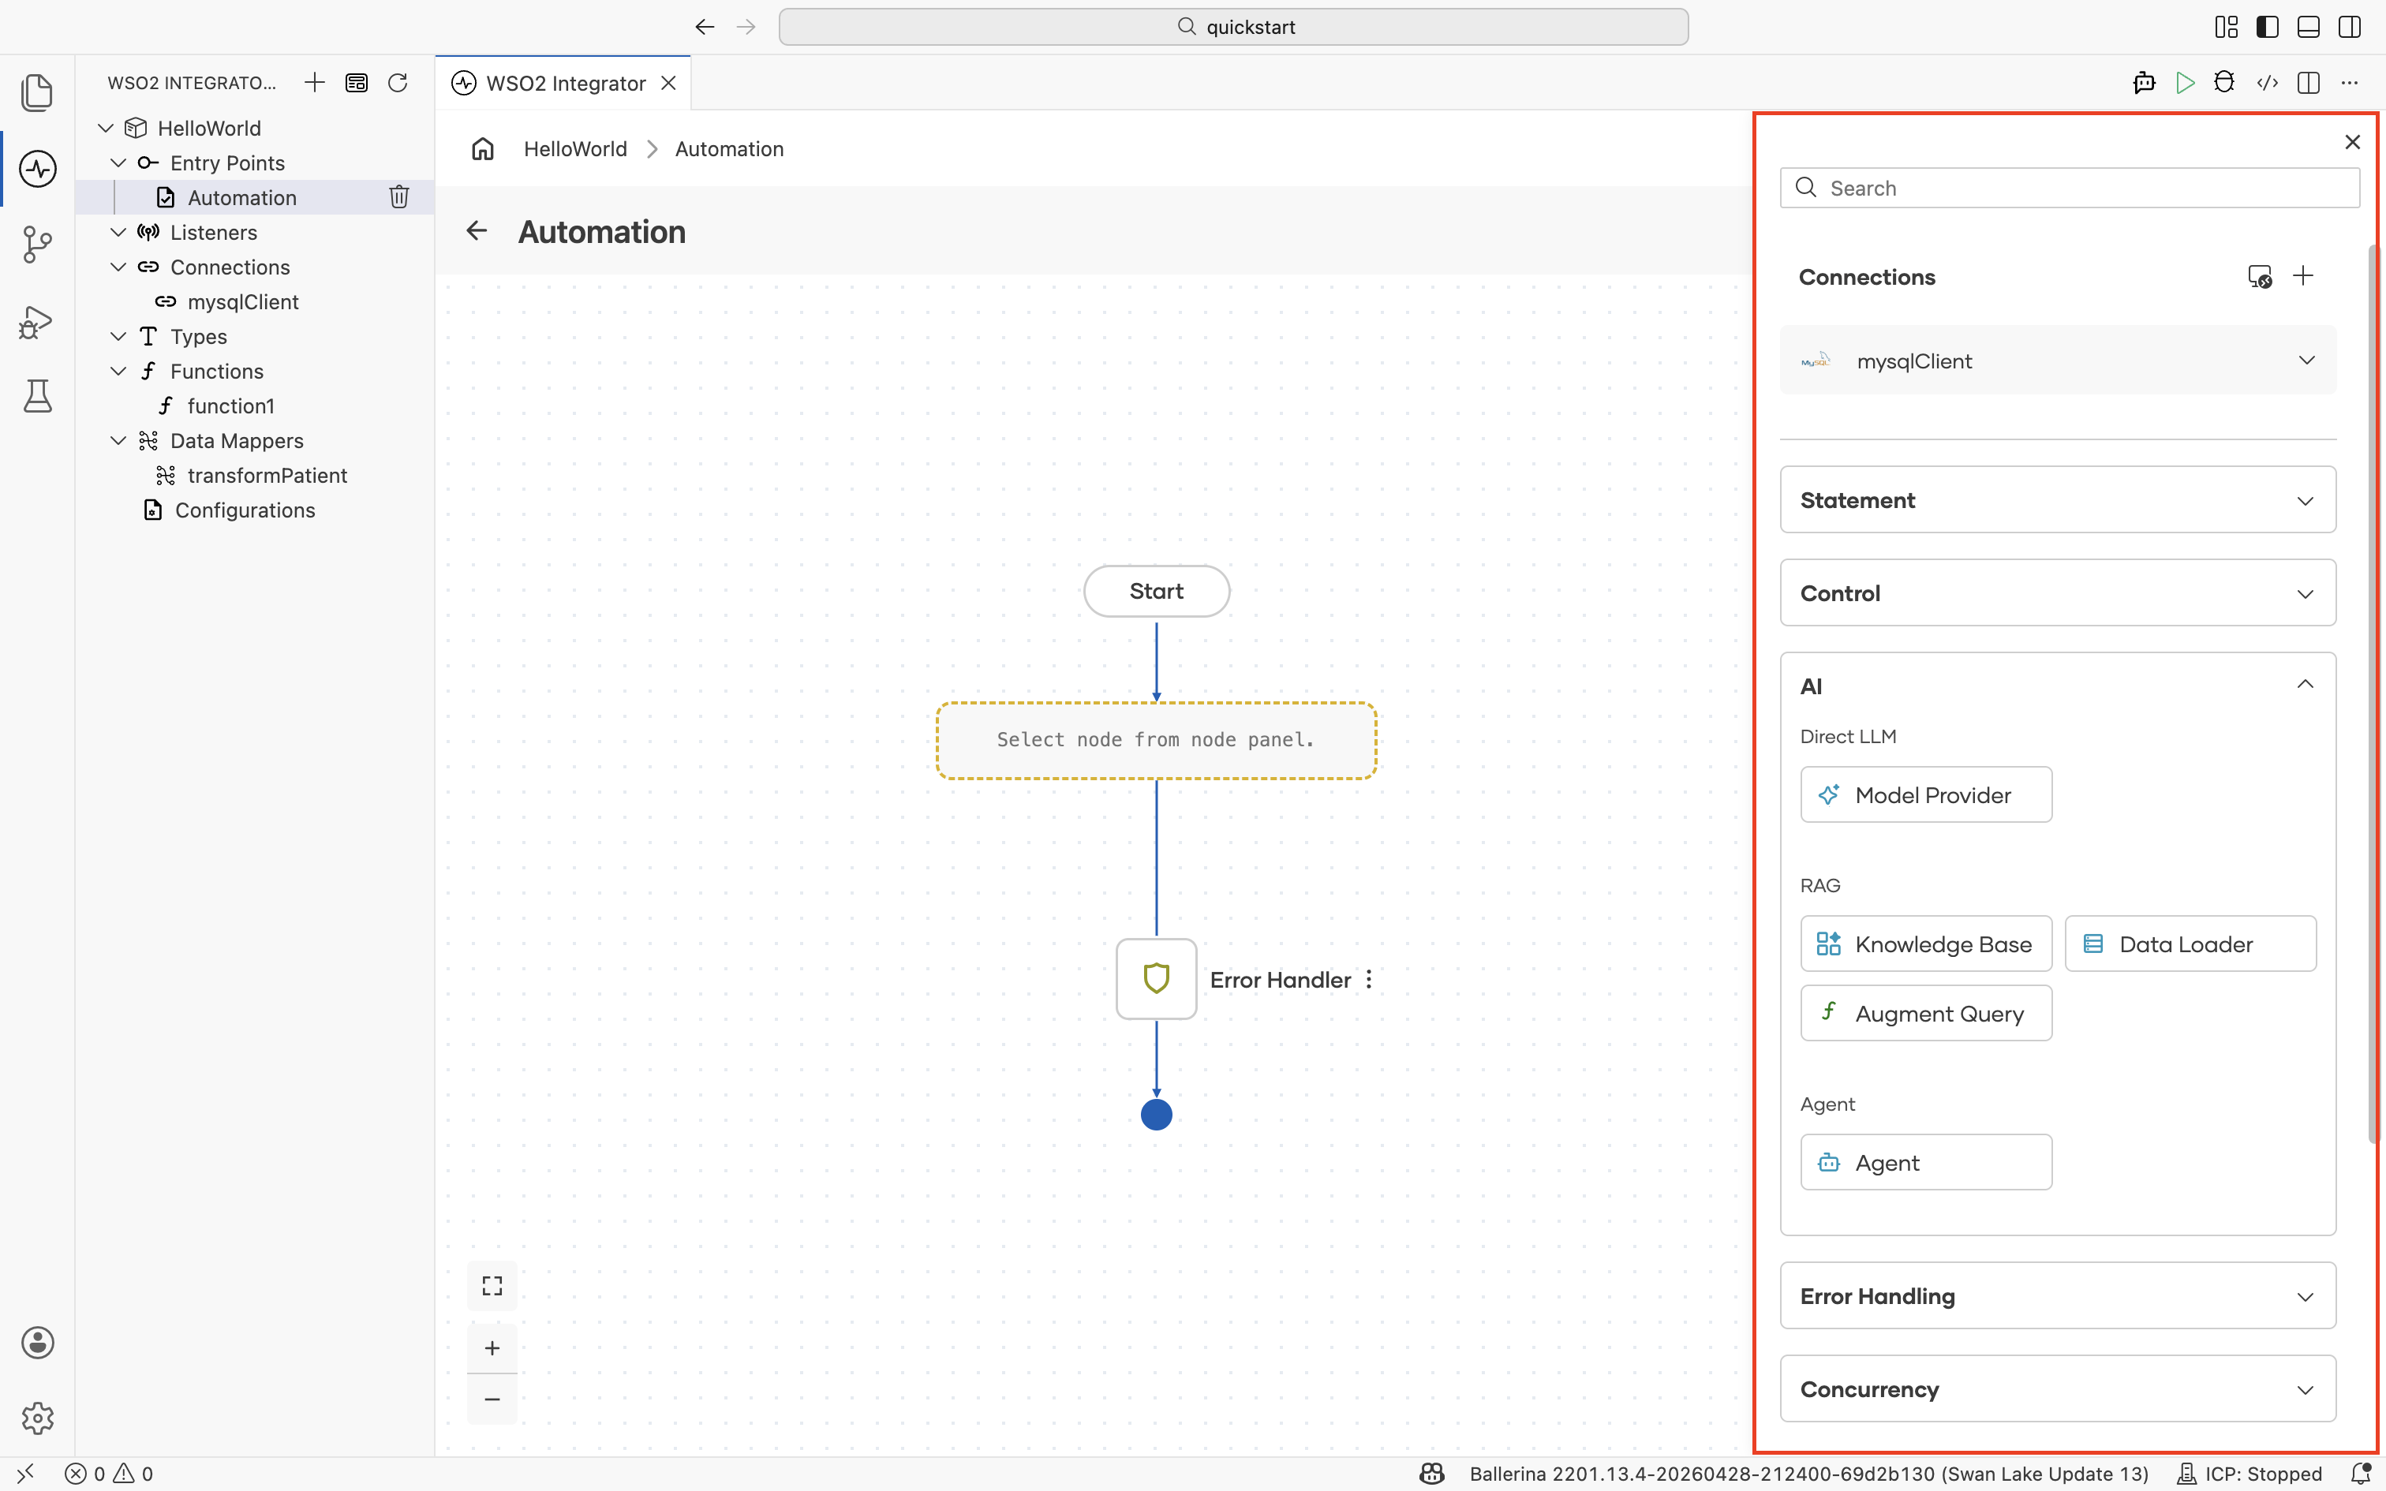Screen dimensions: 2386x1491
Task: Open the Run and Debug activity icon
Action: [37, 322]
